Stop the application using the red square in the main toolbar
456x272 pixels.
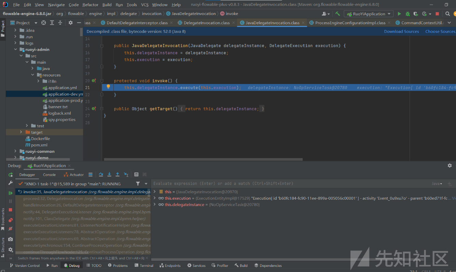pyautogui.click(x=437, y=14)
